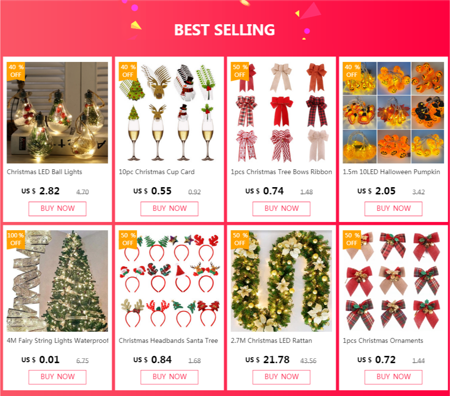Screen dimensions: 450x396
Task: Open the 1.5m 10LED Halloween Pumpkin title link
Action: point(391,172)
